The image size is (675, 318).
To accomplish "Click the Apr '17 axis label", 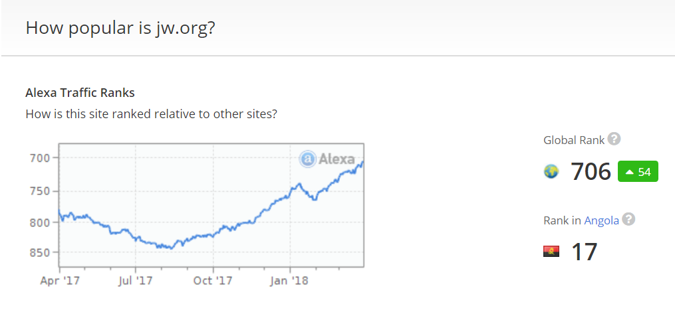I will [x=60, y=281].
